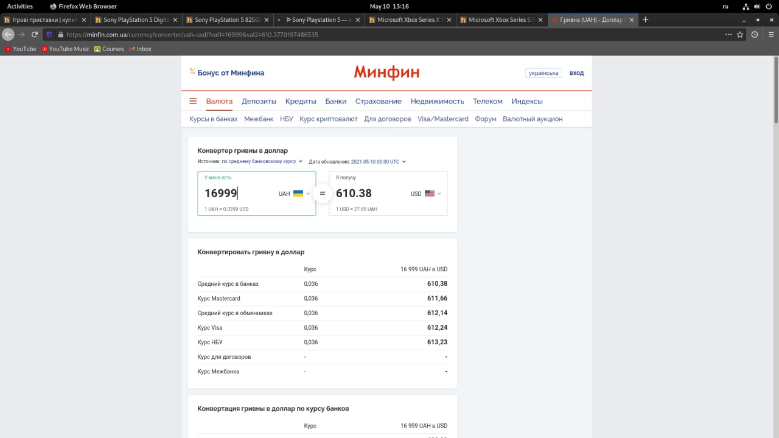Viewport: 779px width, 438px height.
Task: Click the browser forward arrow button
Action: [22, 35]
